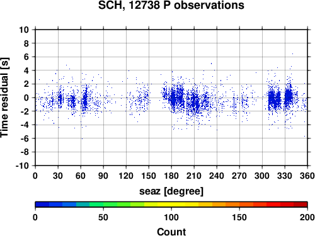Screen dimensions: 315x236
Task: Click the x-axis tick label 90
Action: tap(103, 176)
